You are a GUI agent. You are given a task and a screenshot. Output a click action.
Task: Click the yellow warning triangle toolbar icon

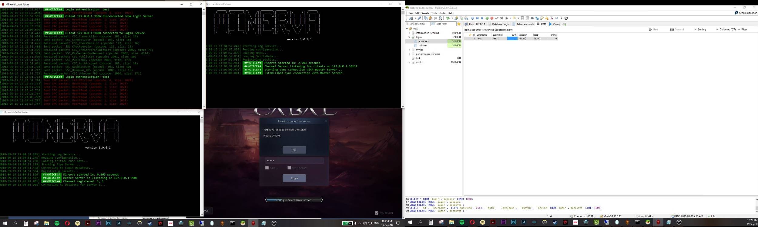(x=547, y=18)
